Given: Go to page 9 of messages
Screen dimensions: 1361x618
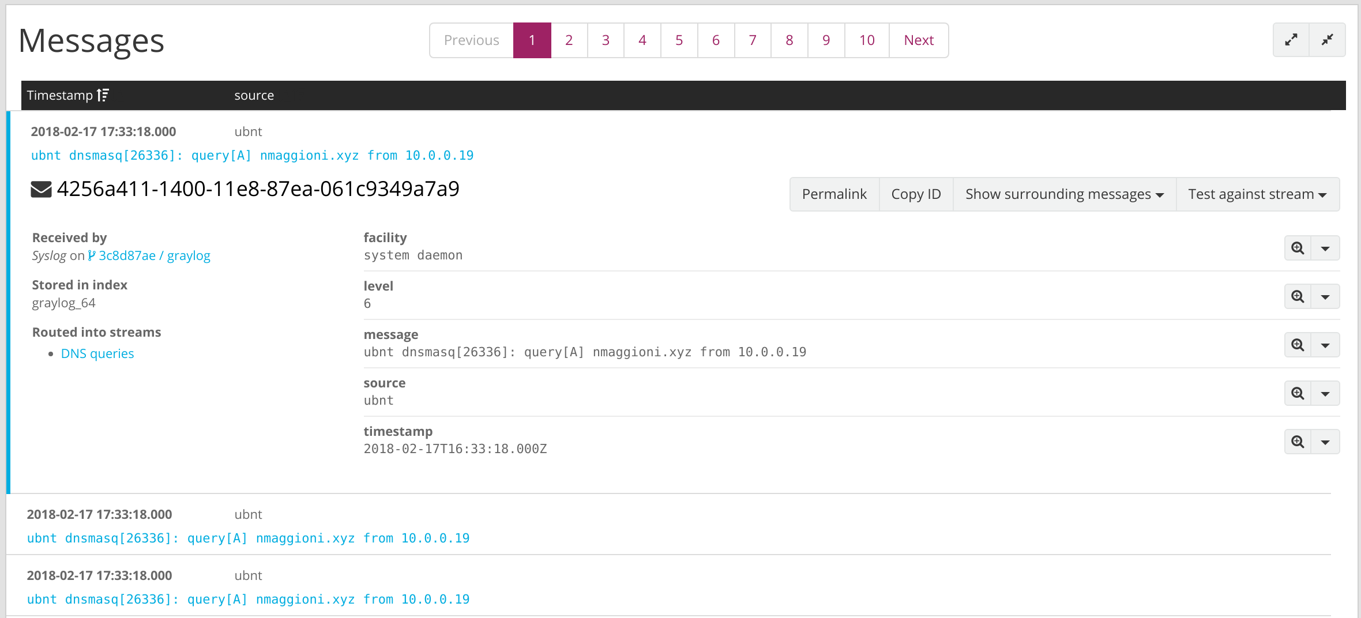Looking at the screenshot, I should tap(826, 40).
